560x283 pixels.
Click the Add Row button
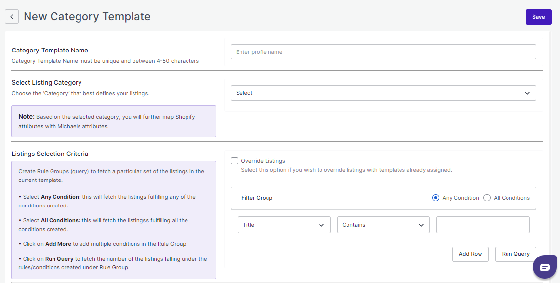click(x=470, y=254)
